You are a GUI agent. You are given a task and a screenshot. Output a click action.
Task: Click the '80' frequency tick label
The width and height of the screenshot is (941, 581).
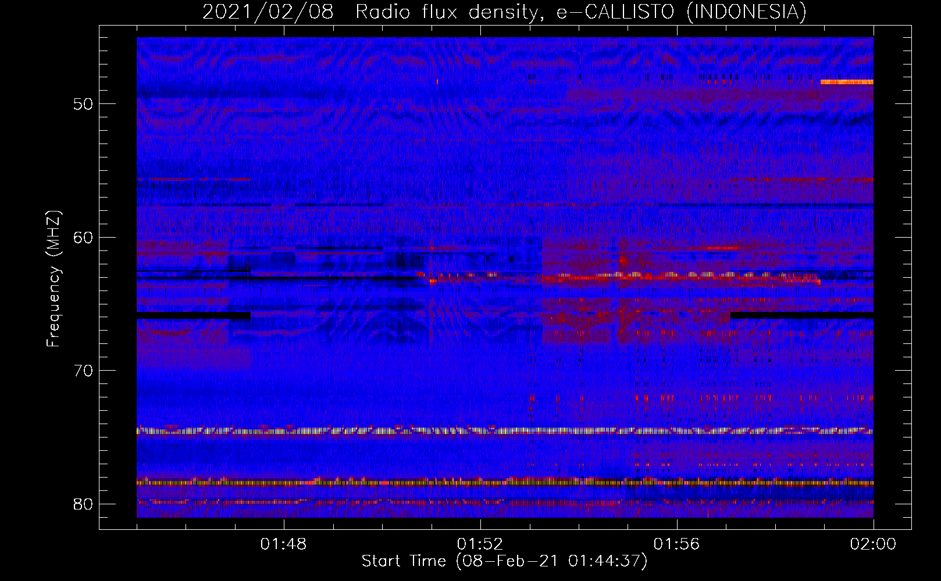[x=83, y=504]
